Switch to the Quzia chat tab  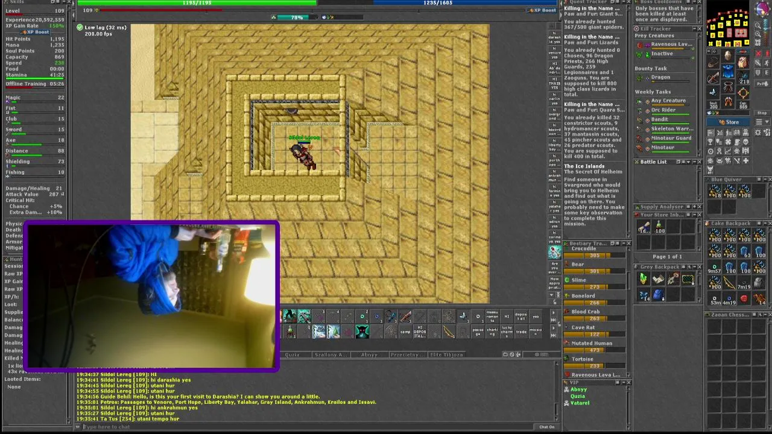point(293,354)
